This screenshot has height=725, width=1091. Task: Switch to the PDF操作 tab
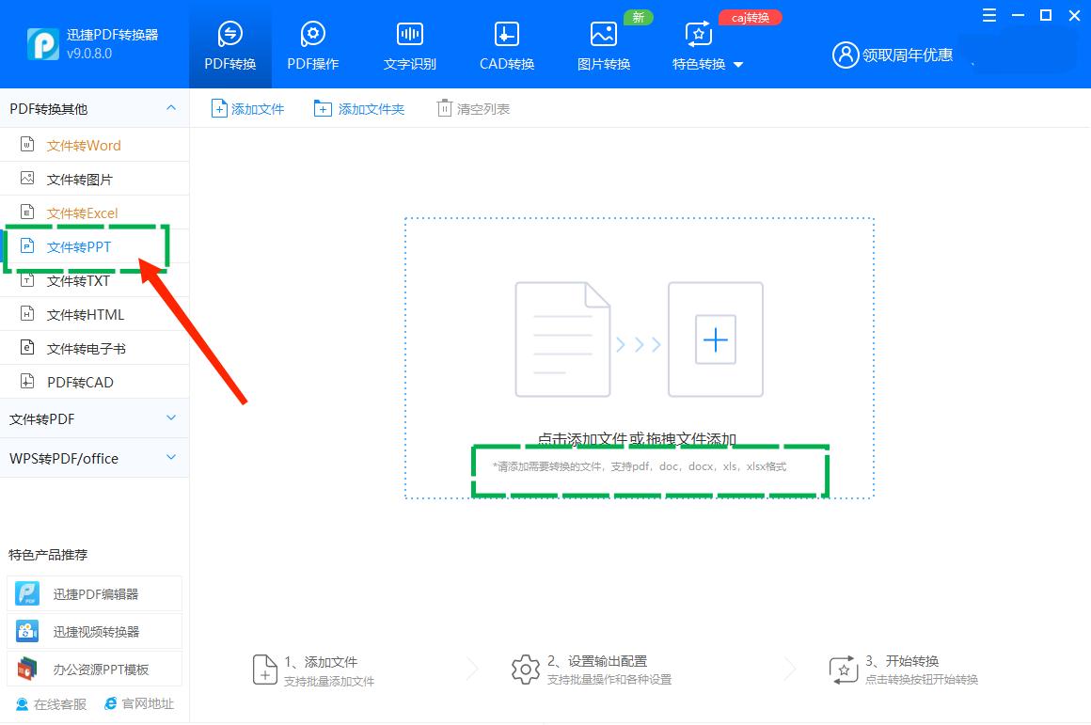point(312,44)
